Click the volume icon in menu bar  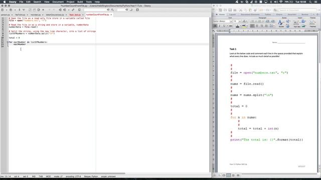point(276,2)
